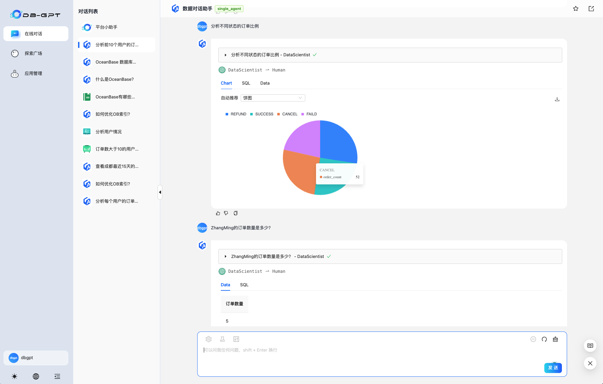Click the parameter sliders icon in input toolbar

236,339
